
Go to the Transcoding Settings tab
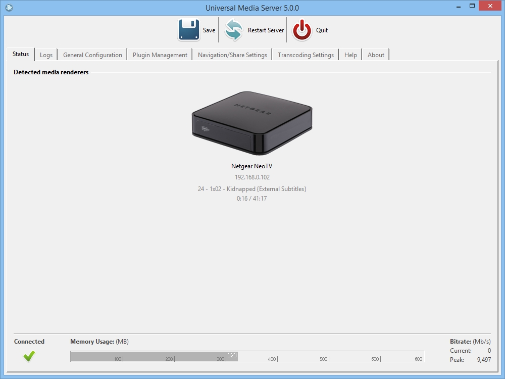tap(306, 55)
